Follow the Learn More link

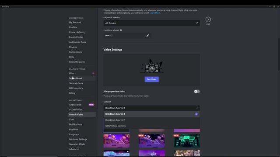click(x=155, y=13)
